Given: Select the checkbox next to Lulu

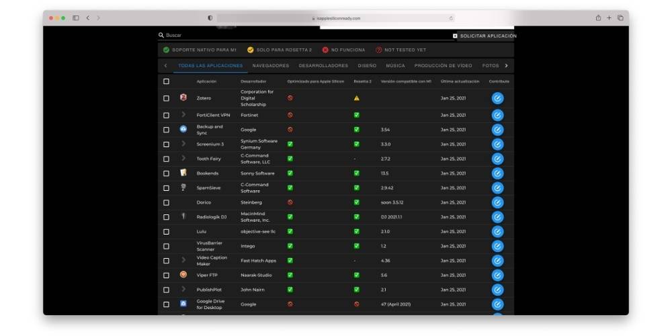Looking at the screenshot, I should click(x=167, y=231).
